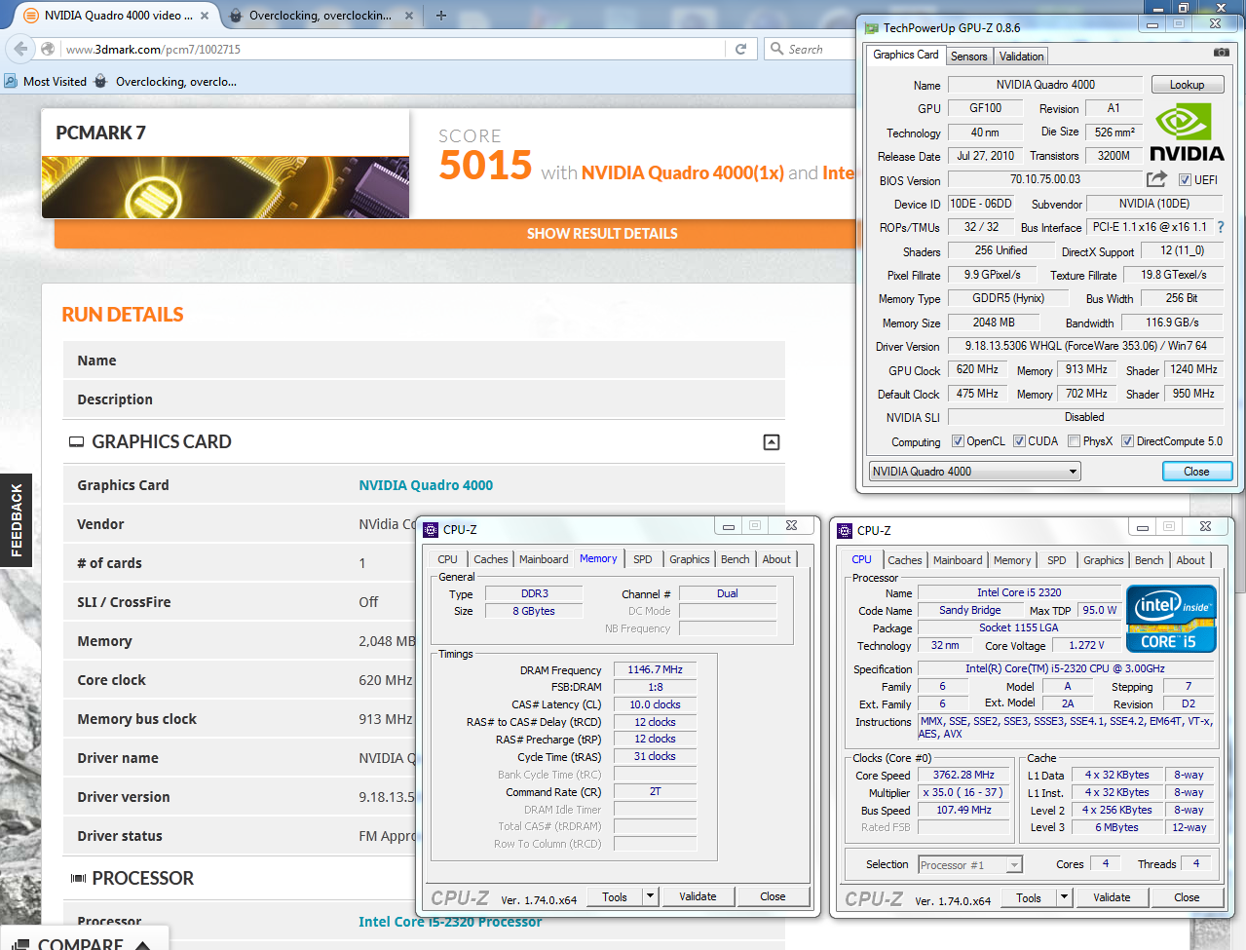Click the BIOS Version 70.10.75.00.03 field
Screen dimensions: 1246x950
1044,179
